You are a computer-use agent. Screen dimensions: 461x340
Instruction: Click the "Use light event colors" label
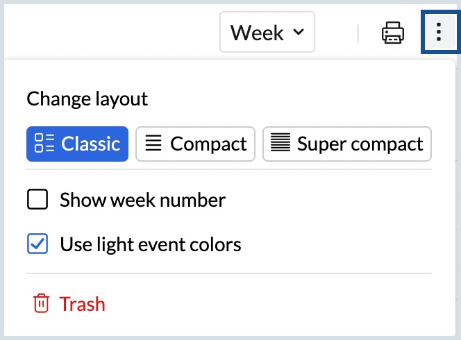pyautogui.click(x=151, y=244)
